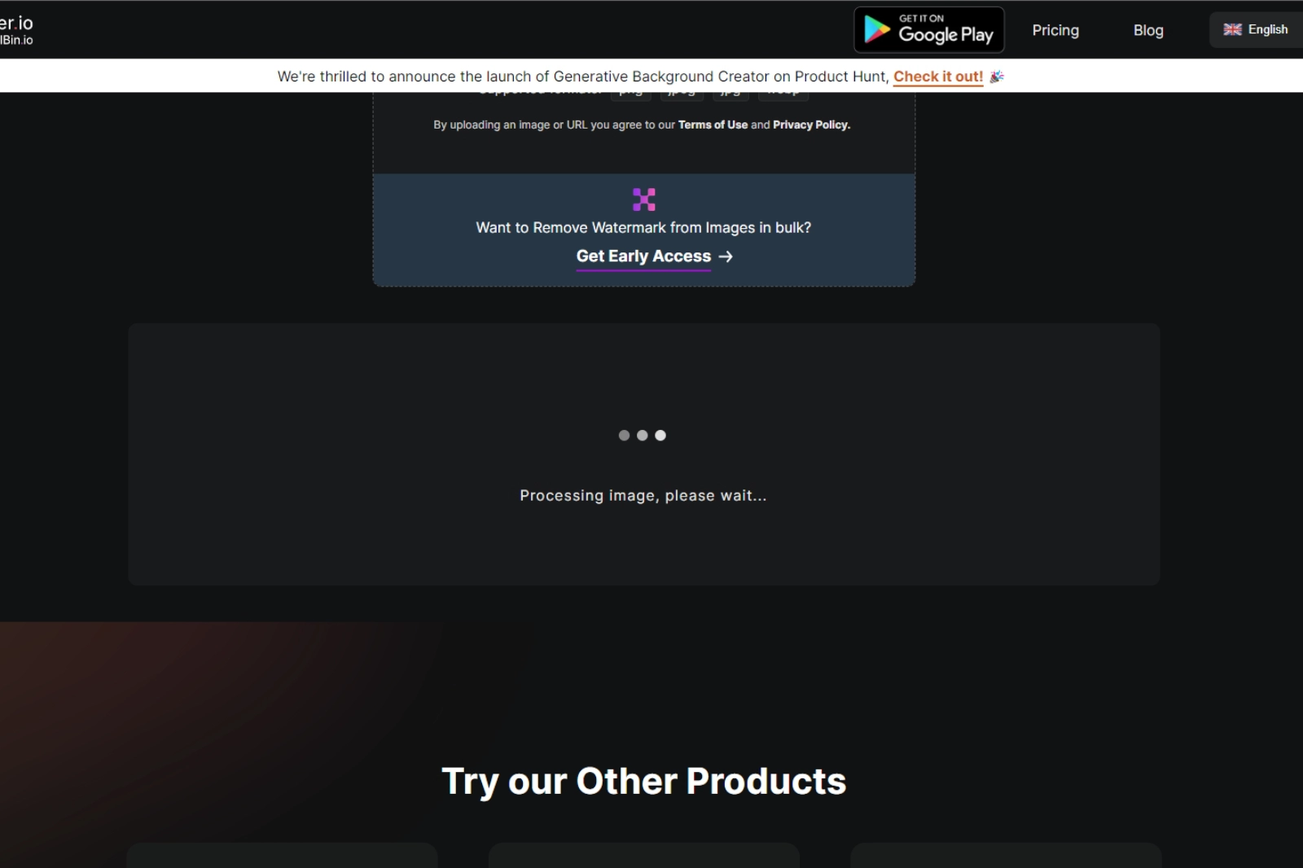Click the party popper emoji icon

pos(997,76)
